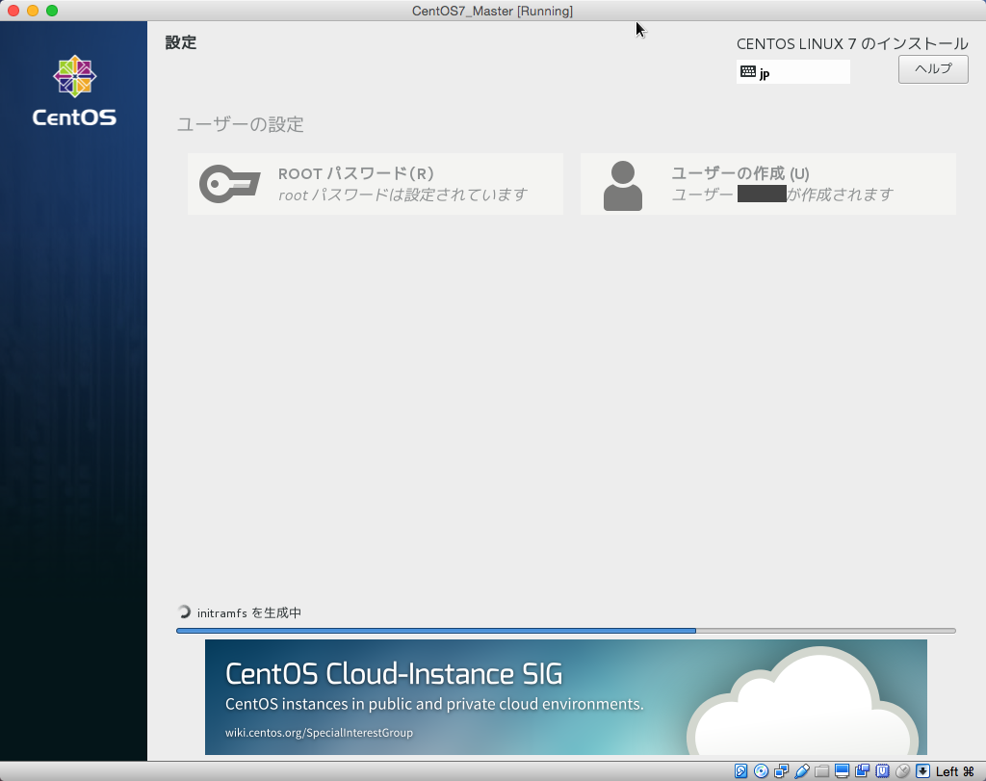986x781 pixels.
Task: Click 'root パスワードは設定されています' status text
Action: pos(402,195)
